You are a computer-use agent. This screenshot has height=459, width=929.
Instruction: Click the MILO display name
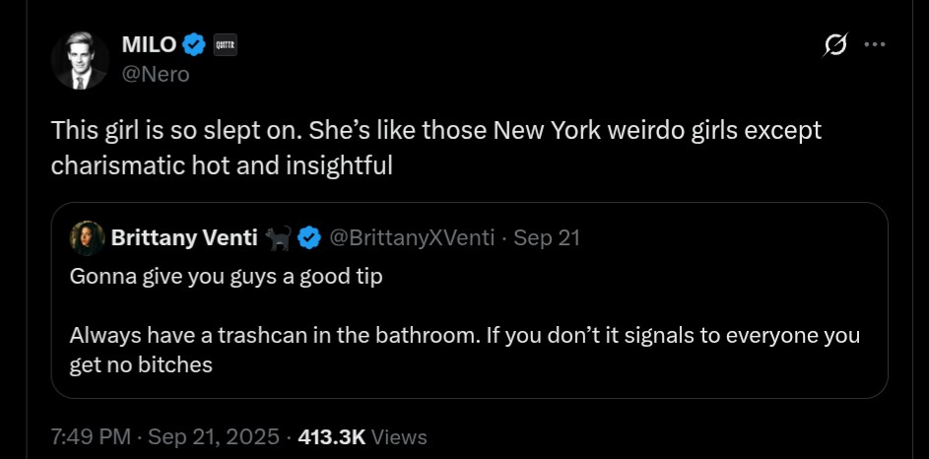pos(149,44)
